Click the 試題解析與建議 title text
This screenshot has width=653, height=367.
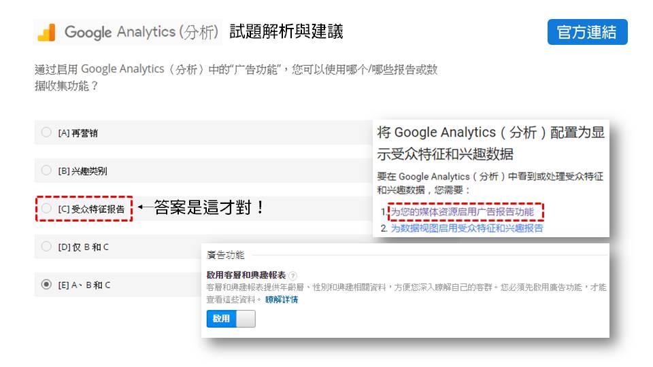[286, 31]
